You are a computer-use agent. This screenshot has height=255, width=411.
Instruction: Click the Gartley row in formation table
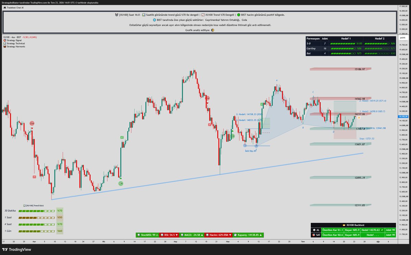point(350,49)
